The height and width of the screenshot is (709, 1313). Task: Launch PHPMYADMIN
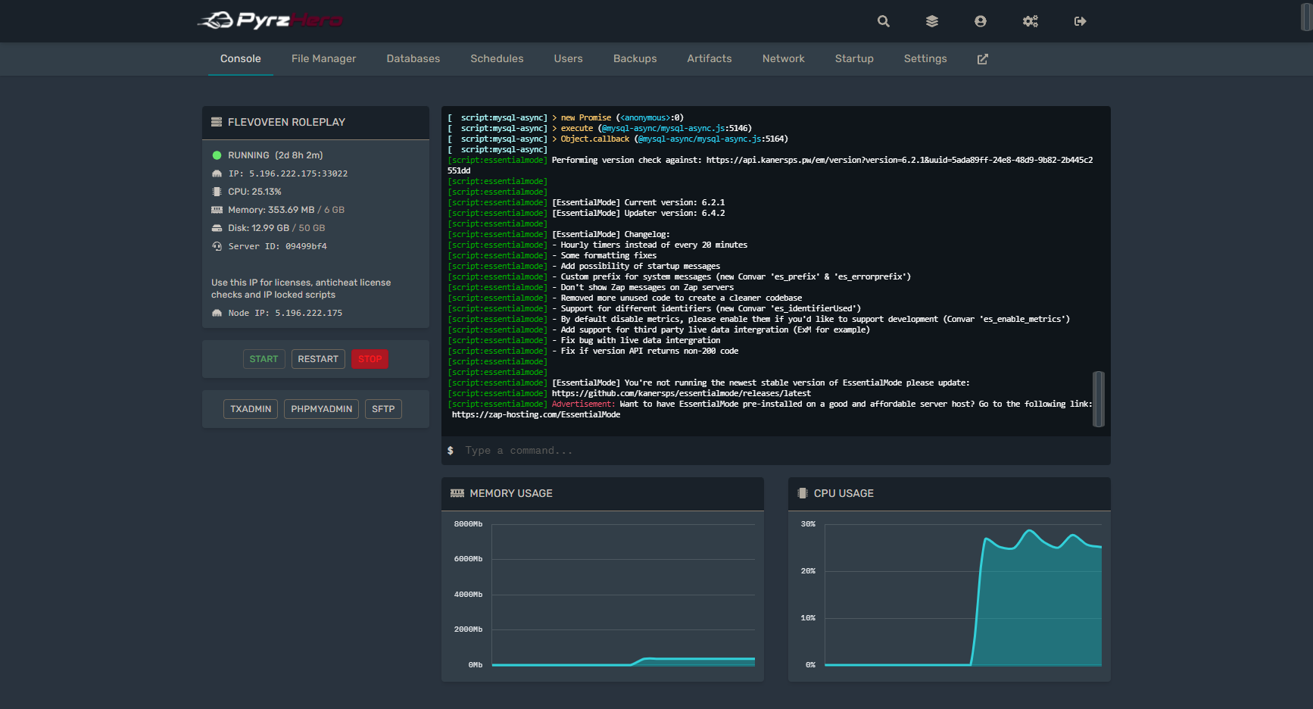321,409
